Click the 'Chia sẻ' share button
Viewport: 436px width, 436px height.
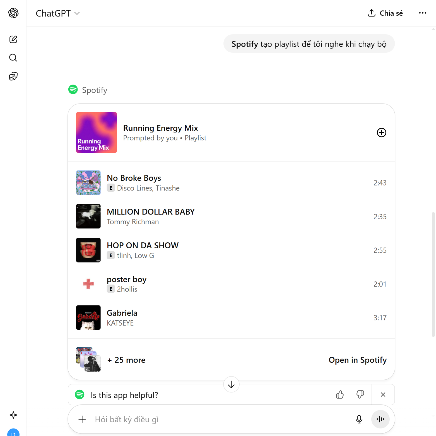coord(385,13)
